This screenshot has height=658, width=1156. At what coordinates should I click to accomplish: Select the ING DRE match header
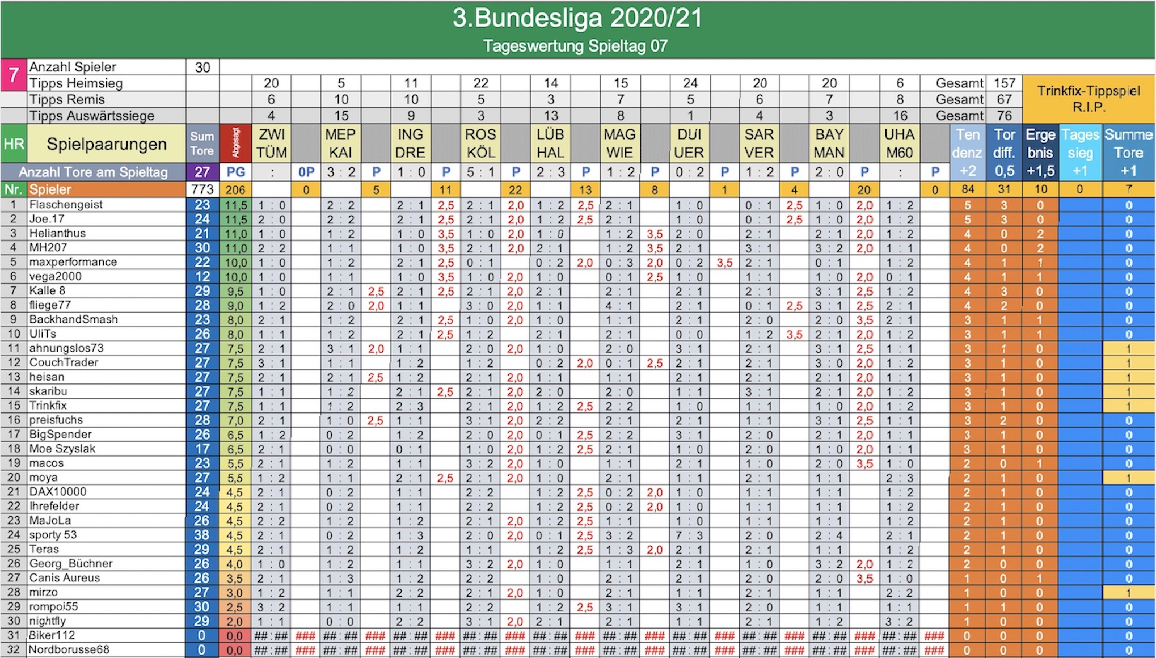(410, 144)
